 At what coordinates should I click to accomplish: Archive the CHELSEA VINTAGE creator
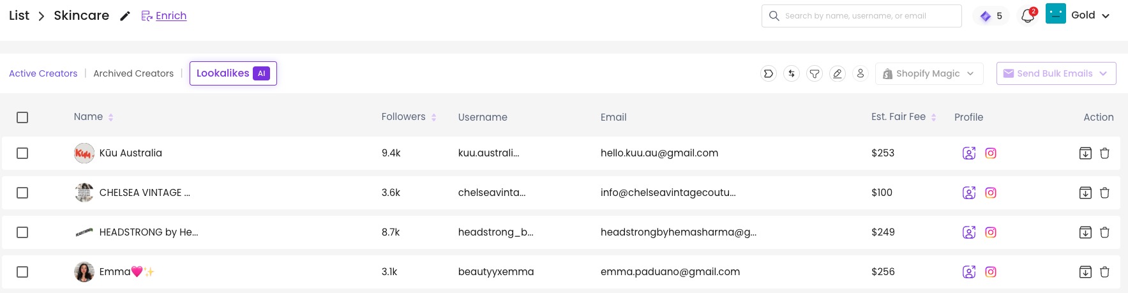(1085, 193)
